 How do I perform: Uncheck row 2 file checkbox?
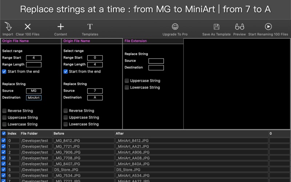tap(4, 152)
